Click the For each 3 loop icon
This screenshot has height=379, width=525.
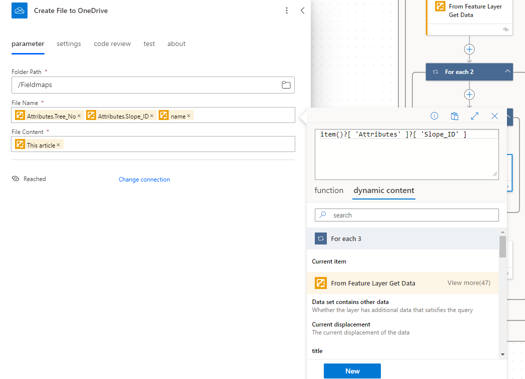(320, 238)
